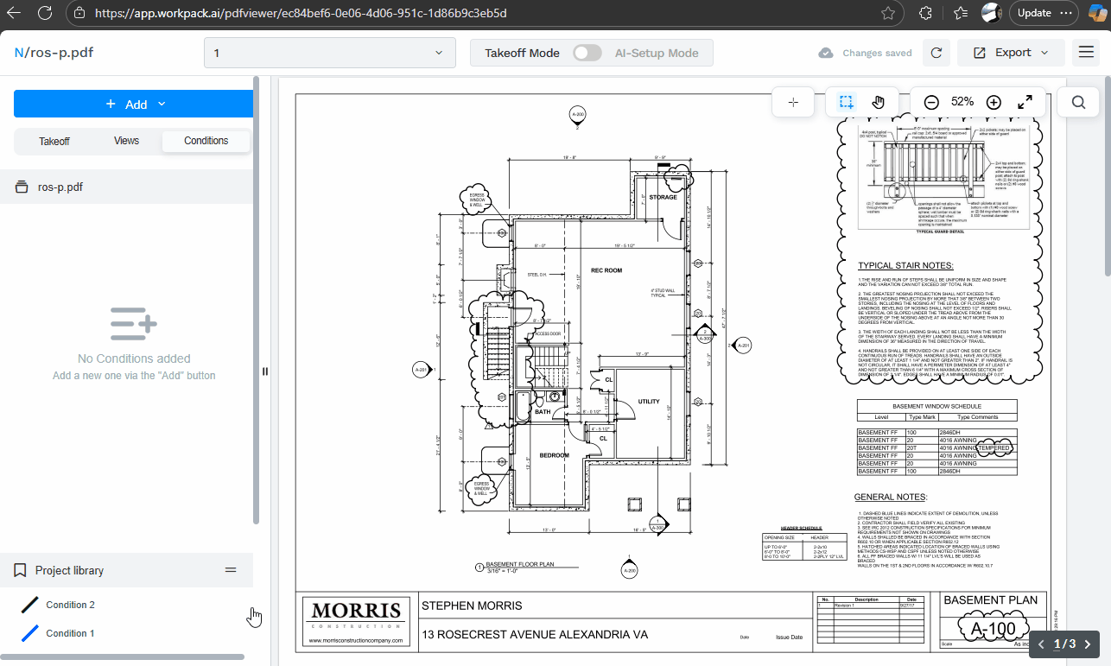Select the crosshair measurement tool
The width and height of the screenshot is (1111, 666).
click(x=793, y=102)
